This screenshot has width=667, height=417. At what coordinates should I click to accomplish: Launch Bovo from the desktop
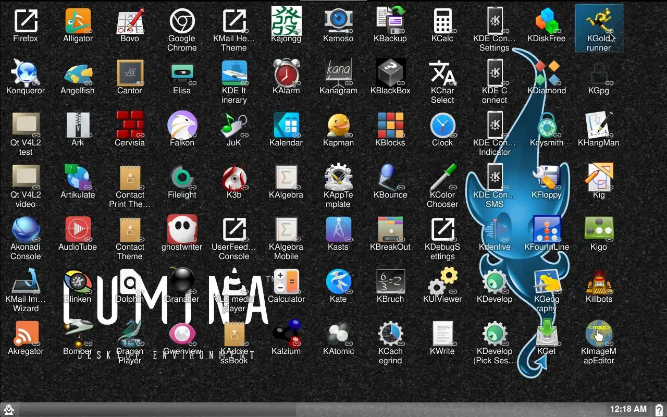pyautogui.click(x=130, y=21)
